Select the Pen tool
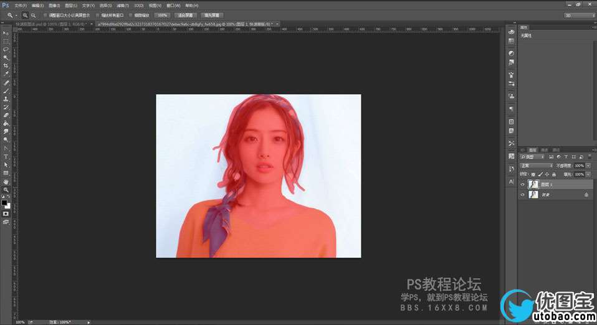This screenshot has height=325, width=597. (6, 148)
